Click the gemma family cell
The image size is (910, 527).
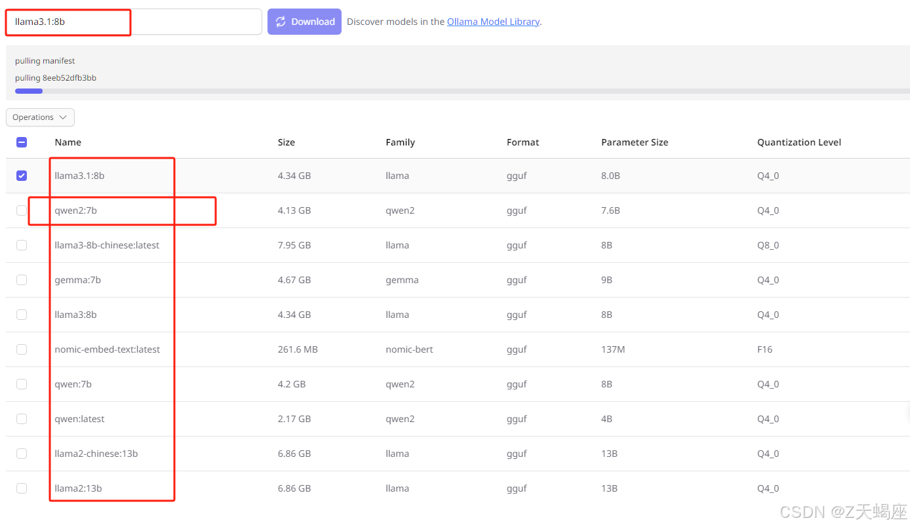(x=402, y=280)
